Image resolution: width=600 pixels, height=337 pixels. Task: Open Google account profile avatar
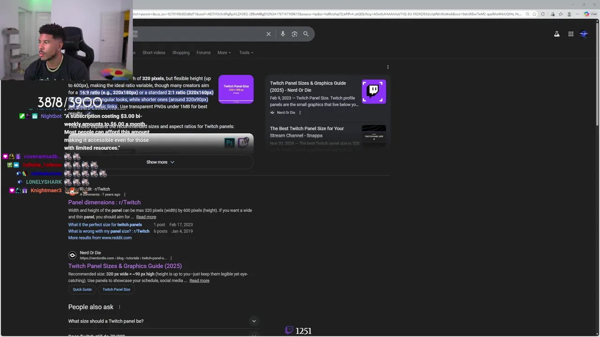pyautogui.click(x=584, y=34)
